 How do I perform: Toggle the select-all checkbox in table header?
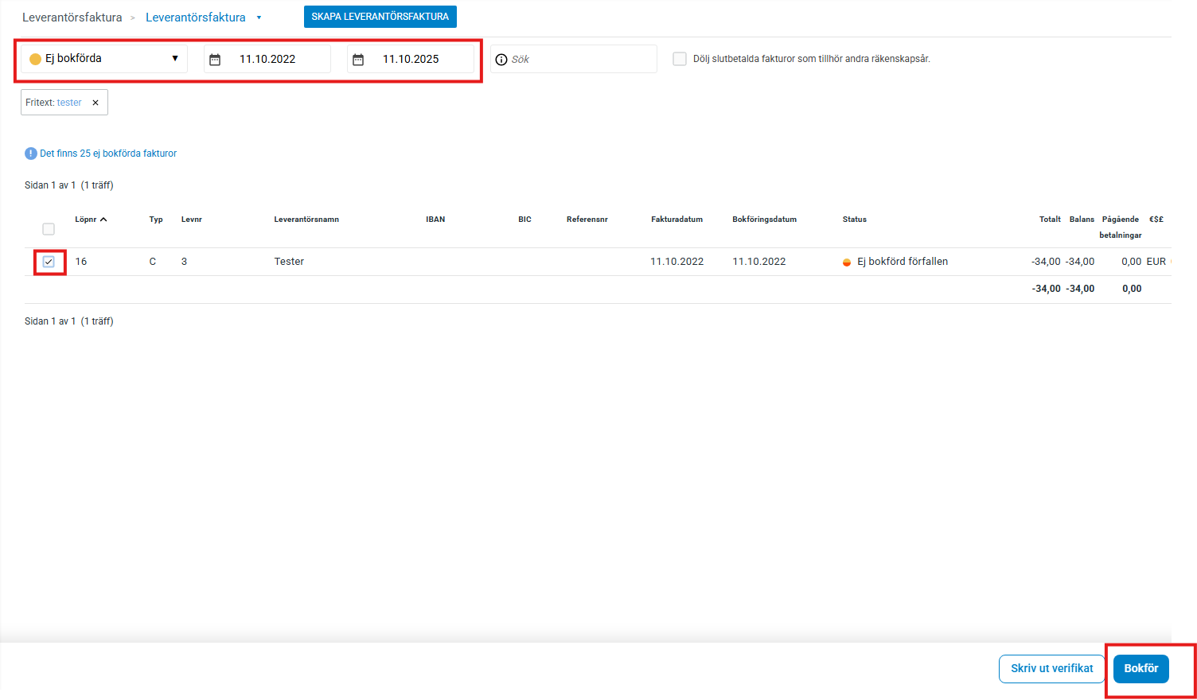(x=49, y=229)
